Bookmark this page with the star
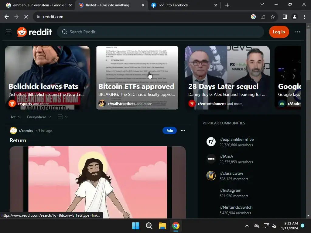 click(273, 17)
